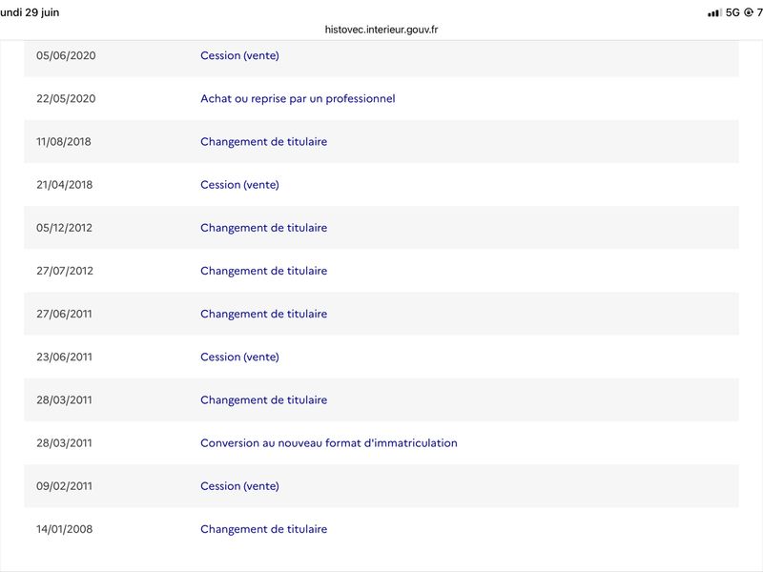Tap the 5G network indicator
This screenshot has width=763, height=572.
coord(732,12)
